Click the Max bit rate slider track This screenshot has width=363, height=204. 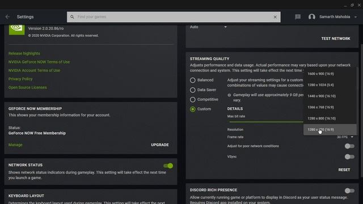tap(265, 122)
